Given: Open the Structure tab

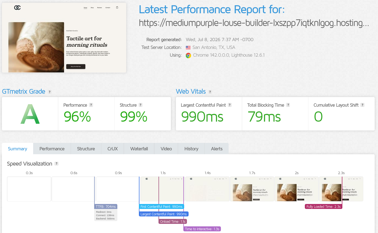Looking at the screenshot, I should pos(86,149).
